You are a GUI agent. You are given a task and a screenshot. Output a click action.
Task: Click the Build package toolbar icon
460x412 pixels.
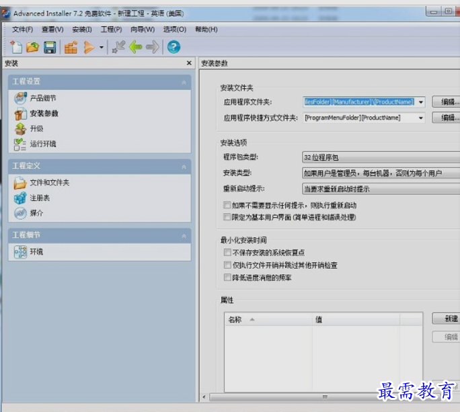(x=71, y=47)
